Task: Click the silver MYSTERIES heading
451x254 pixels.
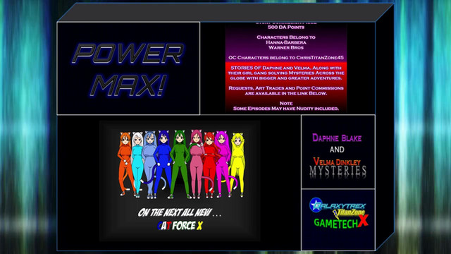Action: click(x=338, y=171)
